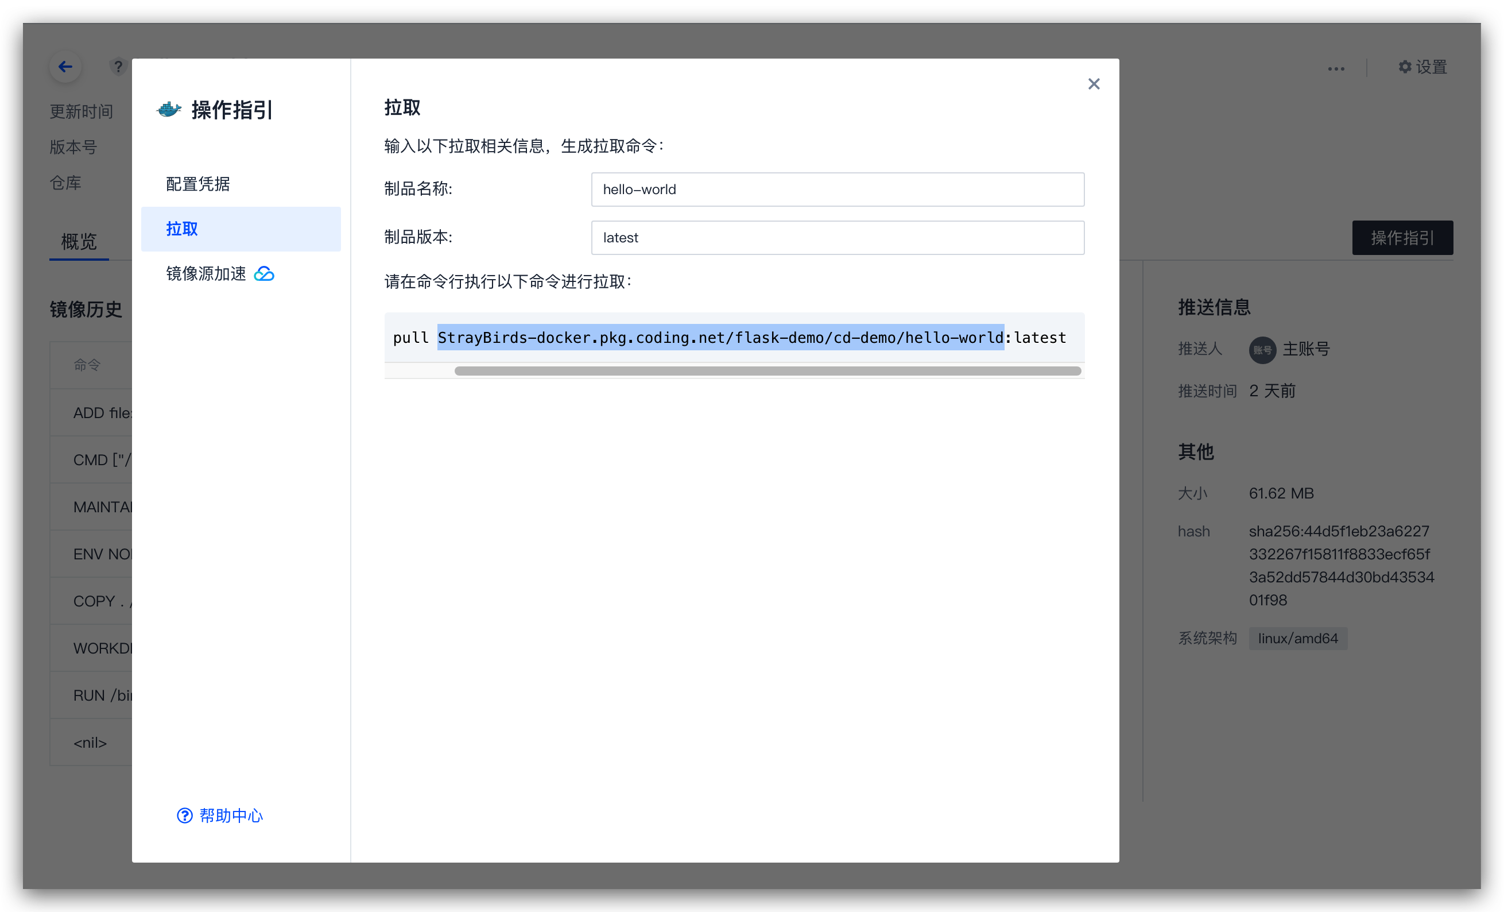Click the 拉取 heading in dialog

click(x=402, y=107)
